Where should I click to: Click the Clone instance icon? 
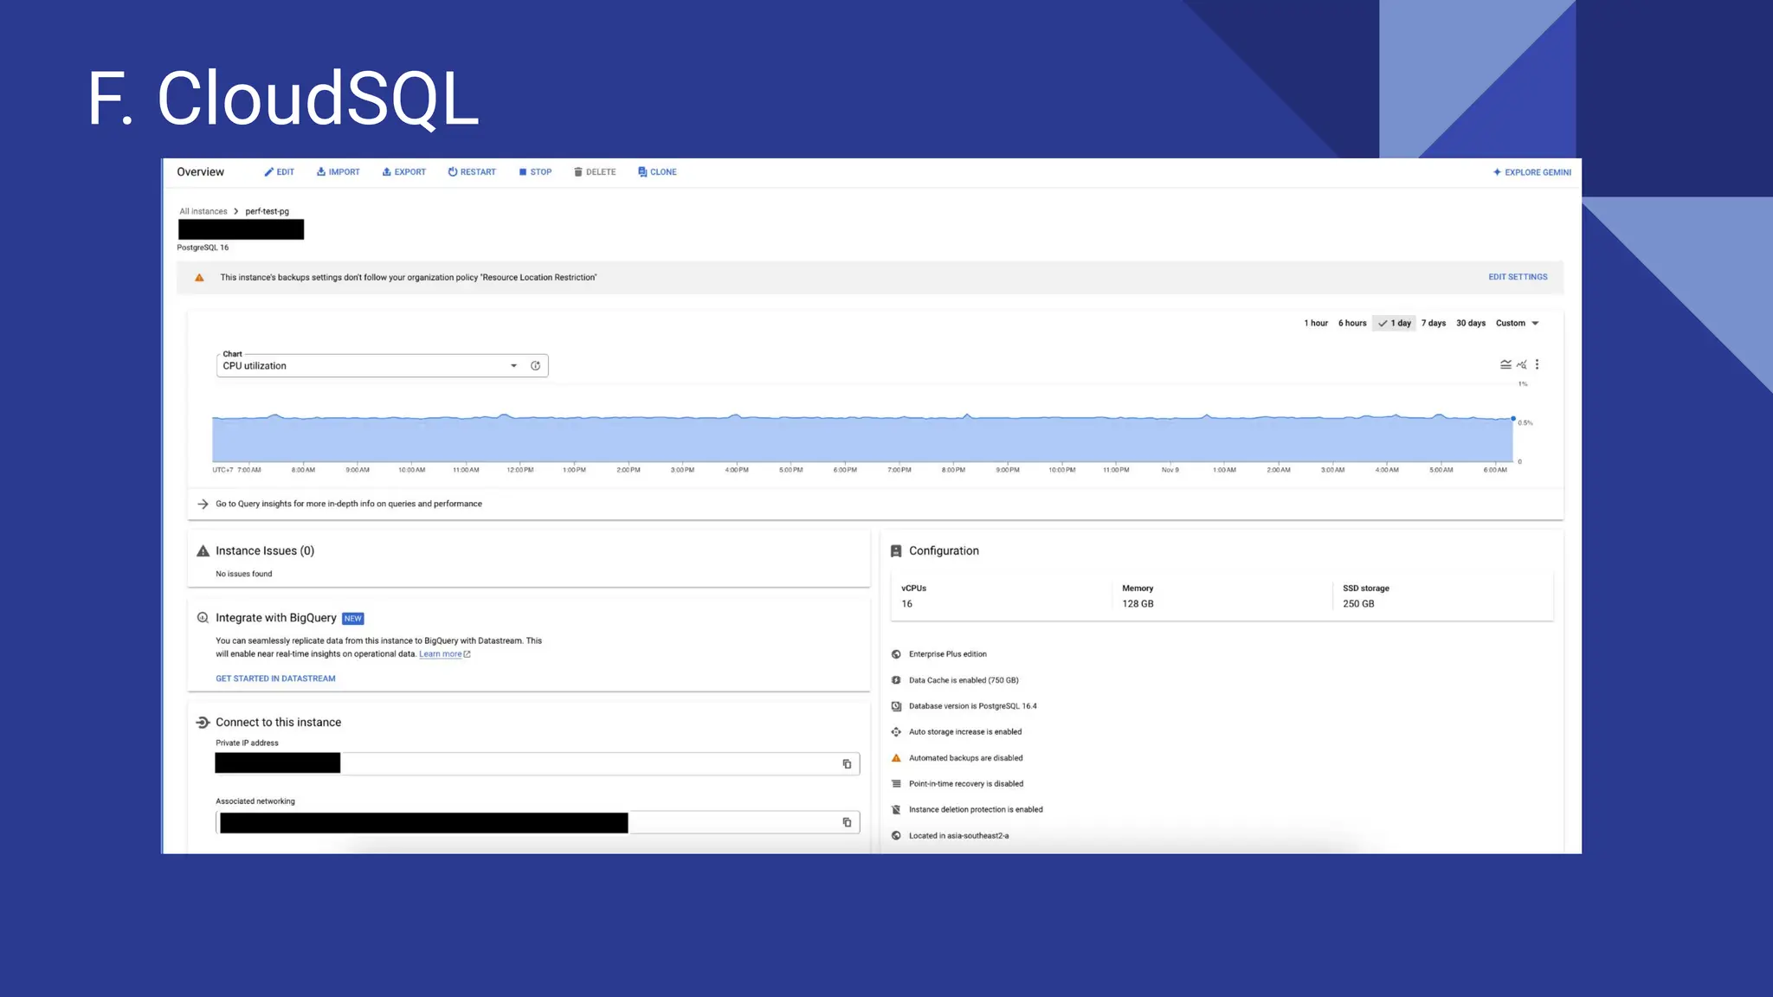[642, 172]
